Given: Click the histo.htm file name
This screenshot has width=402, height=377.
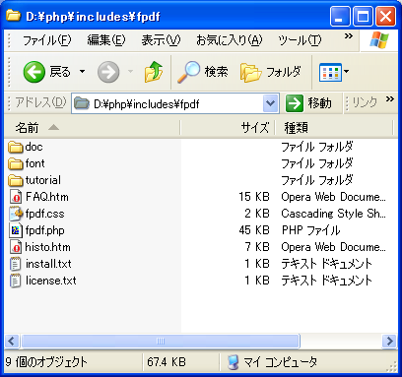Looking at the screenshot, I should click(47, 247).
